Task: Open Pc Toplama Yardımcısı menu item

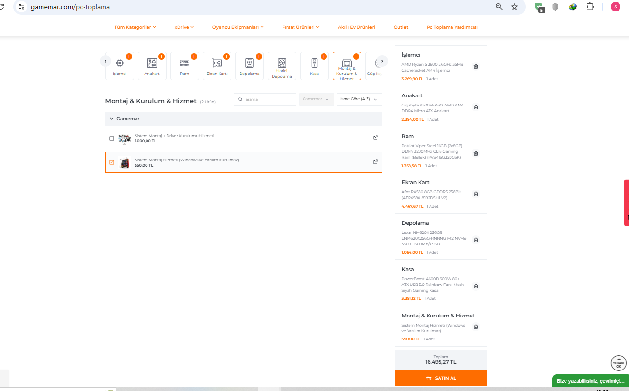Action: 452,27
